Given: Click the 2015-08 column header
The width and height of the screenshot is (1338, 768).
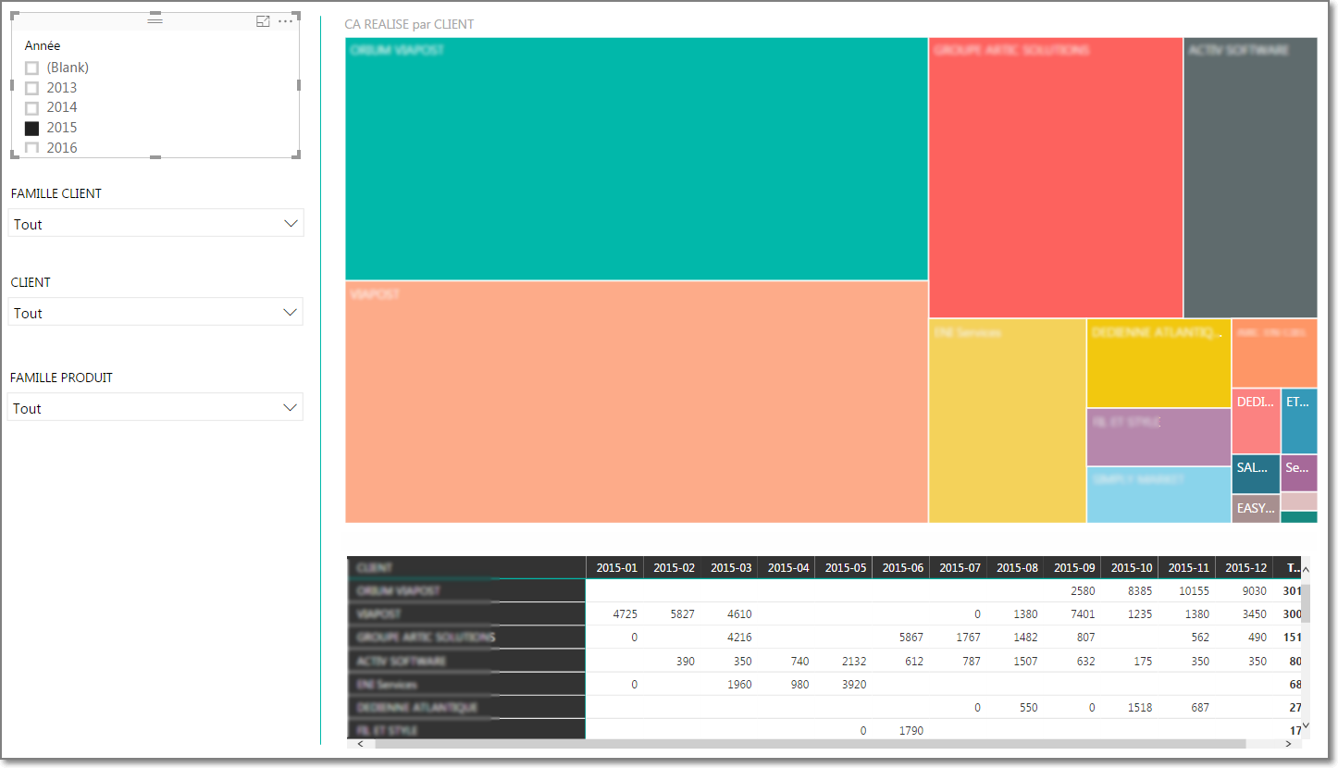Looking at the screenshot, I should coord(1018,567).
